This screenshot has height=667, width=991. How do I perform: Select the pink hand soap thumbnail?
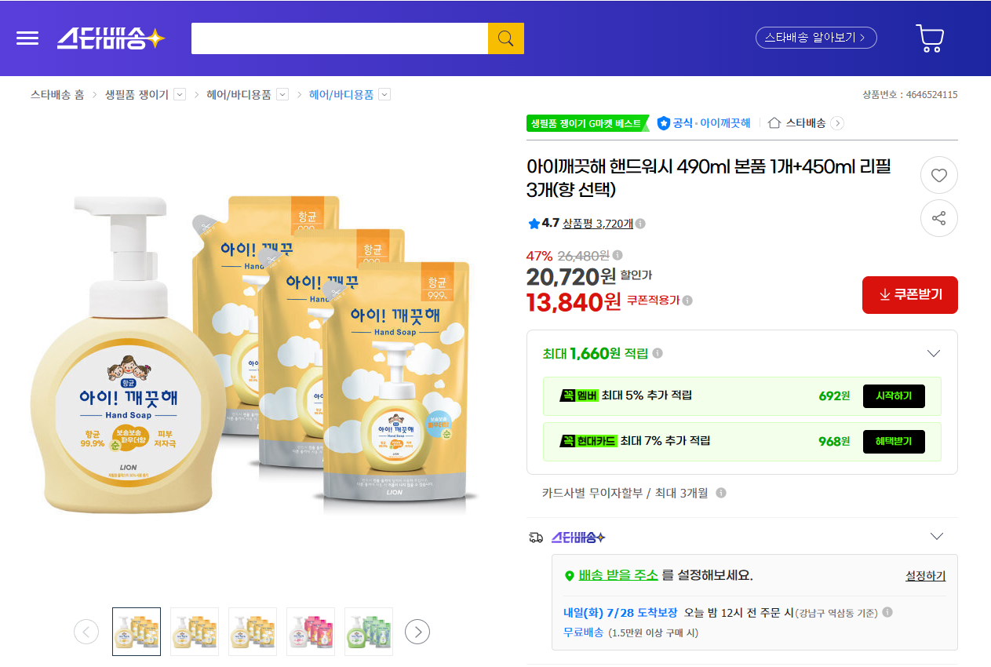[311, 632]
